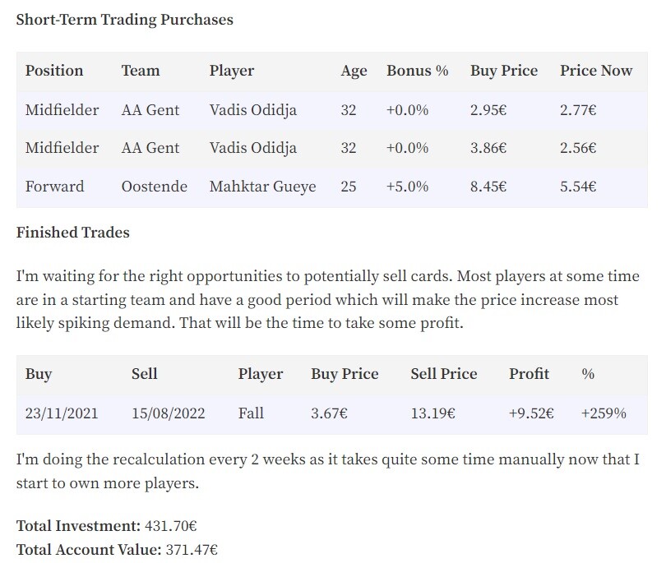
Task: Click the Vadis Odidja row priced 3.86€
Action: point(331,148)
